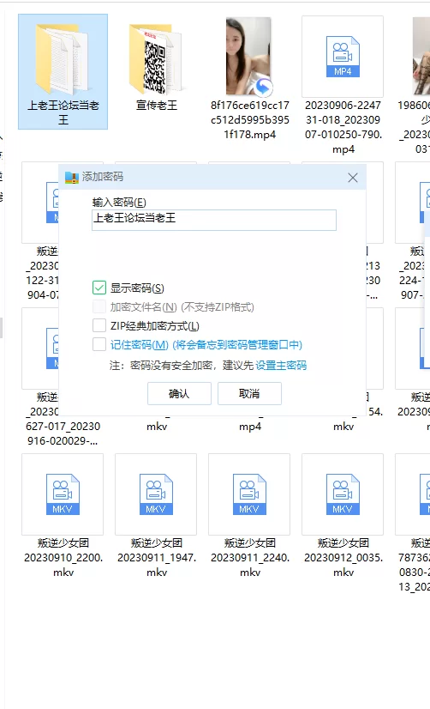Click the 确认 button
Screen dimensions: 430x709
179,393
